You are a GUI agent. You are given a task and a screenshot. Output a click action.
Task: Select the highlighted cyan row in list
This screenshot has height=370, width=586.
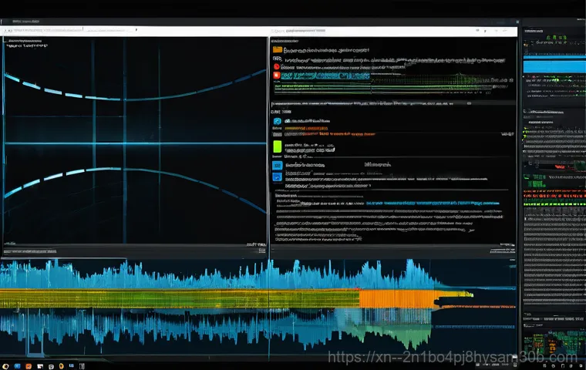[x=324, y=76]
